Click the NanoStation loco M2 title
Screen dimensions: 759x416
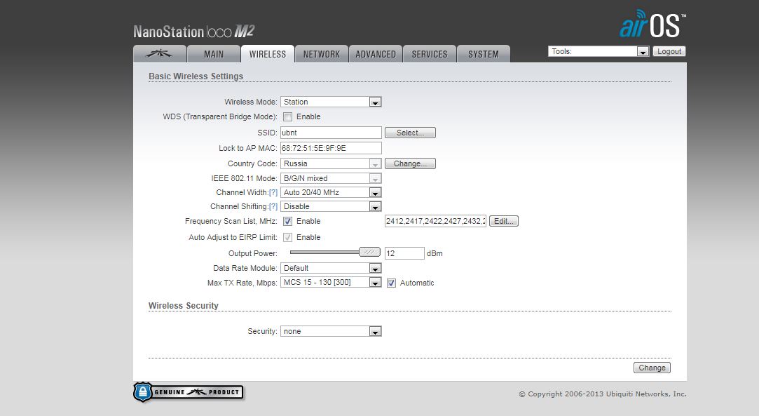193,32
